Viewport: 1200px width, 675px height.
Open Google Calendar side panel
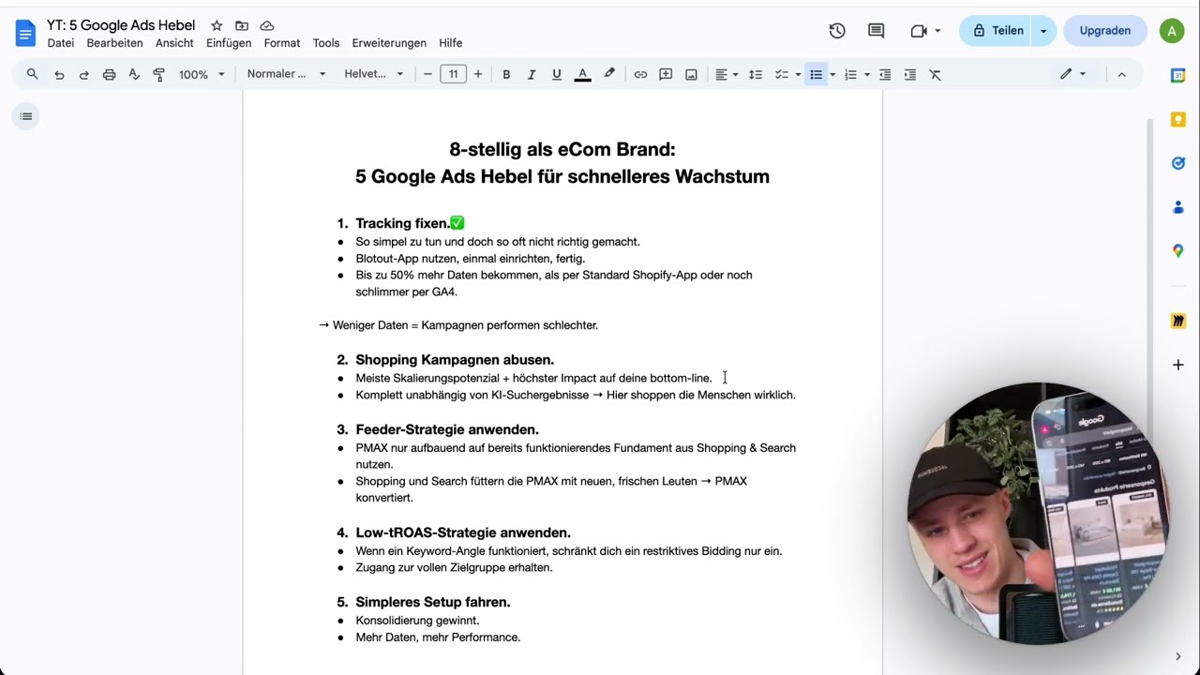(x=1178, y=76)
